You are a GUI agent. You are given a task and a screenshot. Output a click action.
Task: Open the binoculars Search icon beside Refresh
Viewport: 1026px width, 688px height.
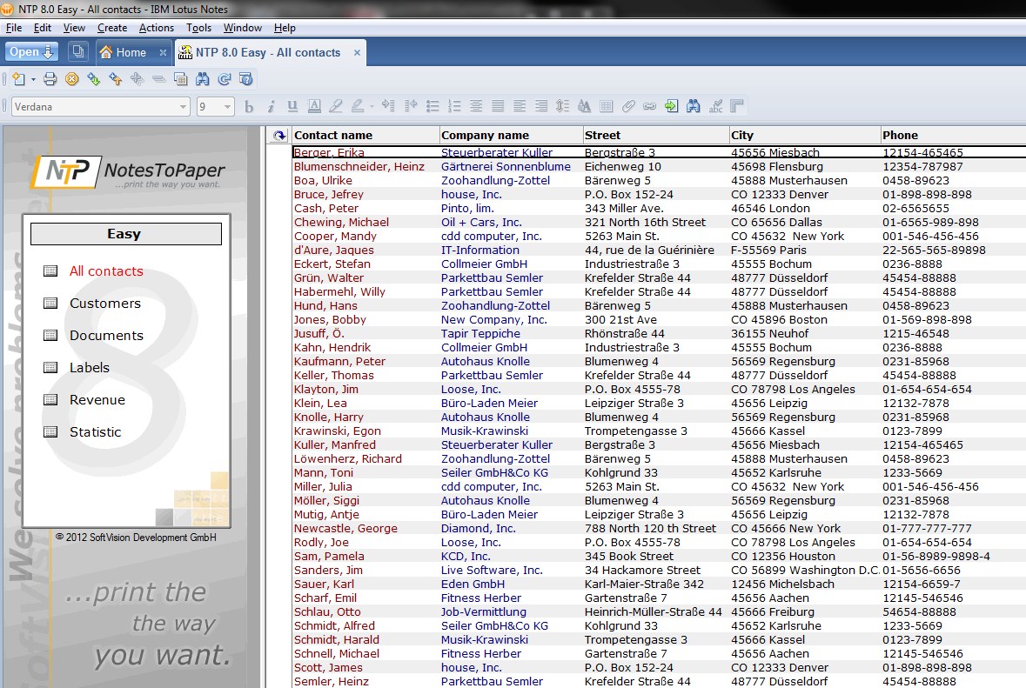(202, 79)
